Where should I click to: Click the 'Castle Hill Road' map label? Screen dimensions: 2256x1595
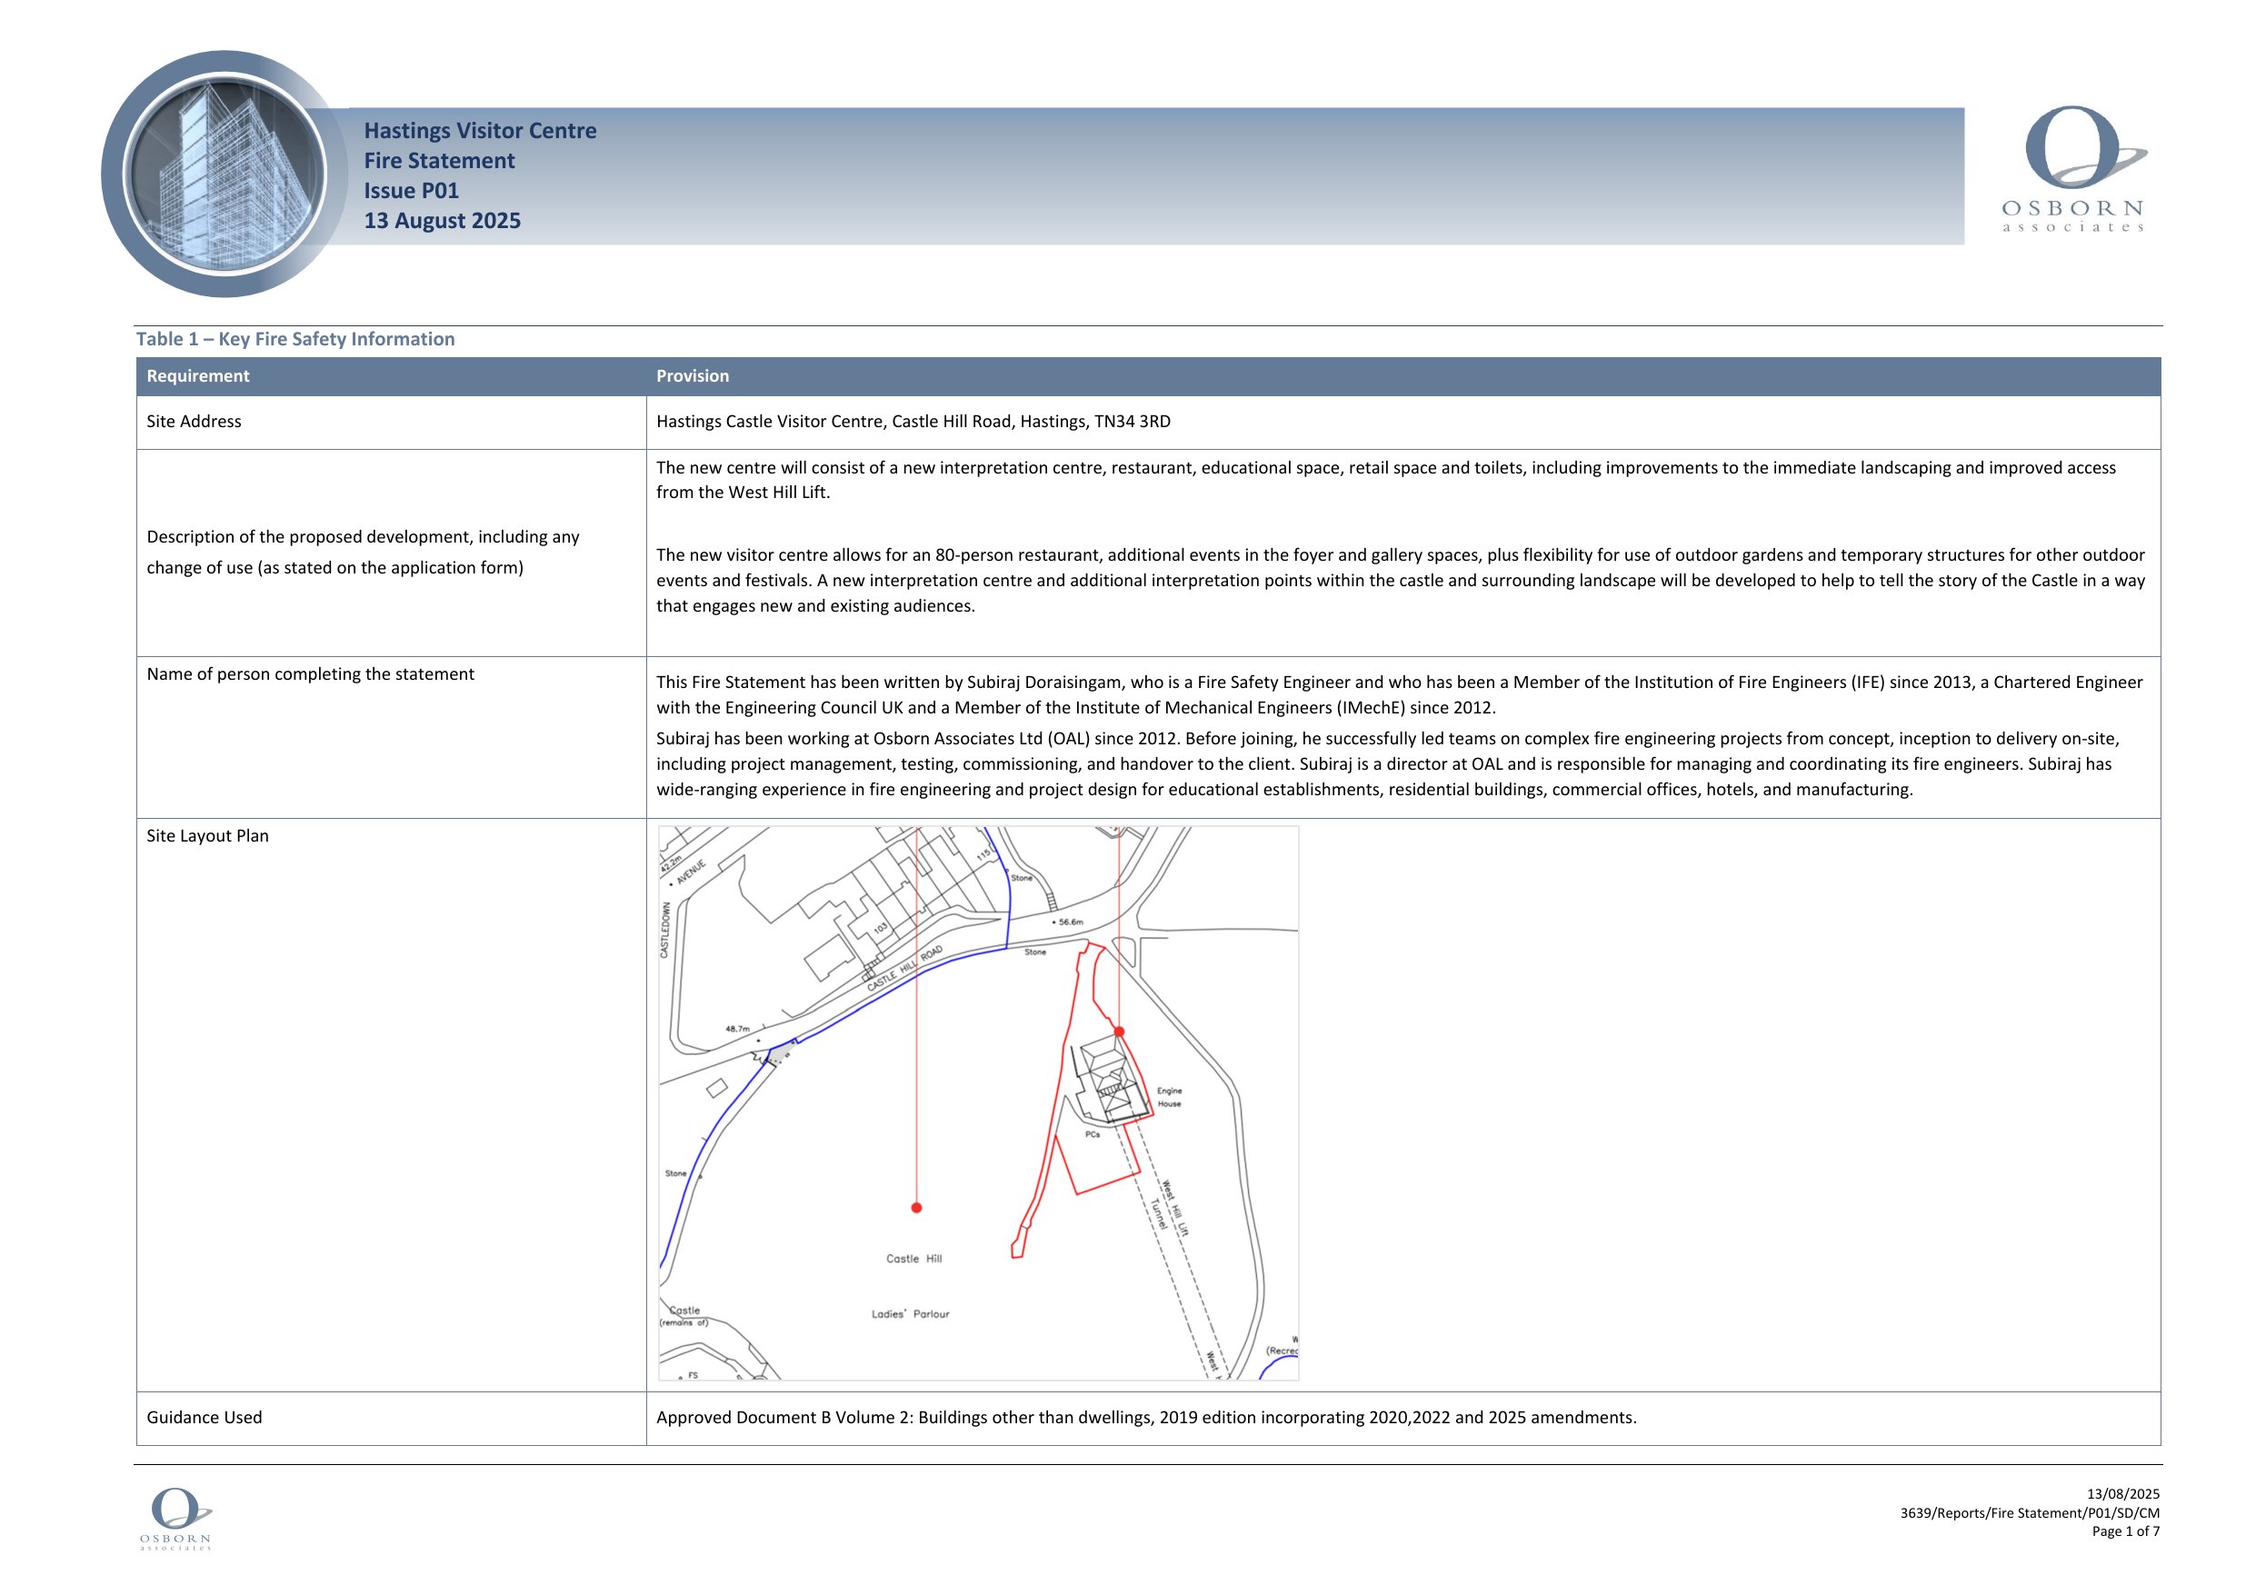coord(905,967)
